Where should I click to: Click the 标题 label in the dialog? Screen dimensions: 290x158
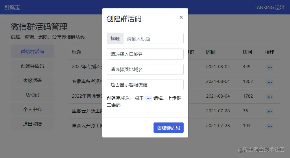click(115, 38)
